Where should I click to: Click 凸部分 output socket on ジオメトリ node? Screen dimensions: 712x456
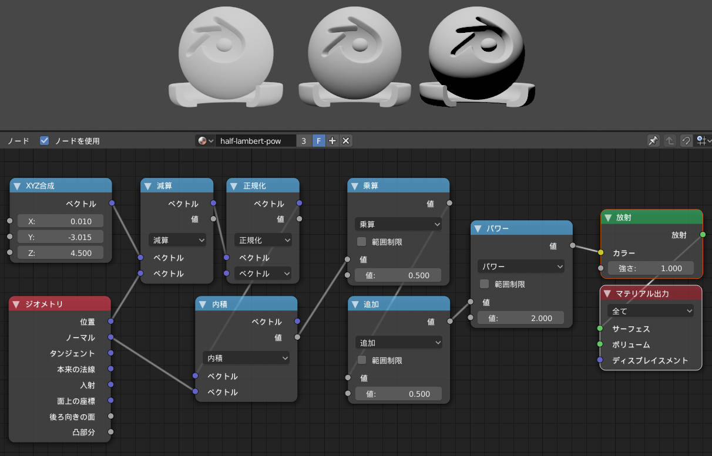[x=111, y=433]
